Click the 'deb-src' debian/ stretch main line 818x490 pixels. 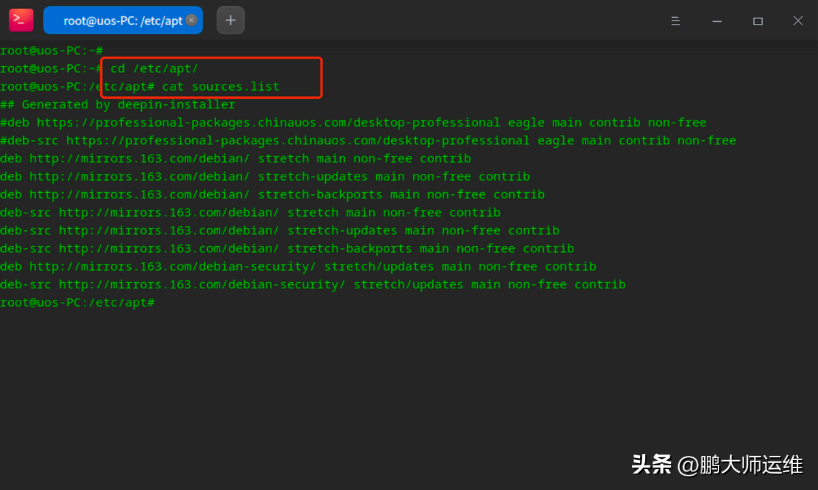click(x=250, y=213)
